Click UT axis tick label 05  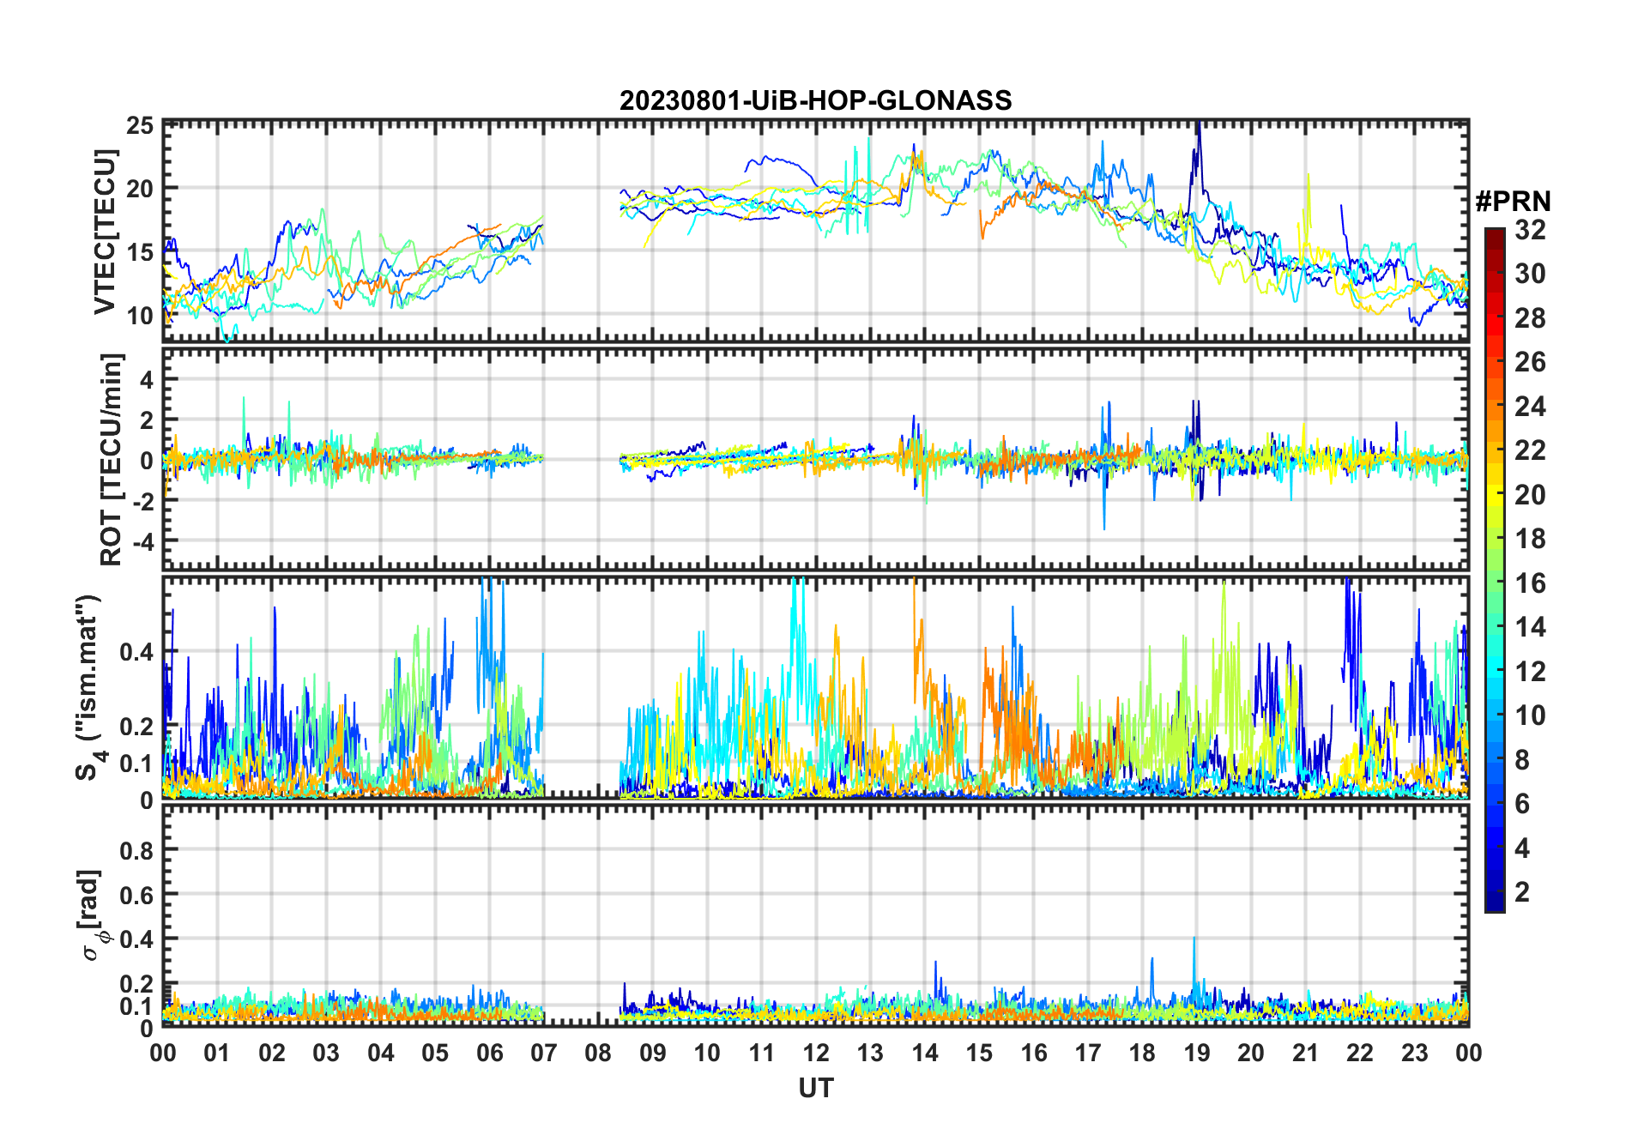tap(435, 1053)
